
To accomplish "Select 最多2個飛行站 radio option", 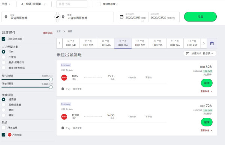I will [x=3, y=68].
